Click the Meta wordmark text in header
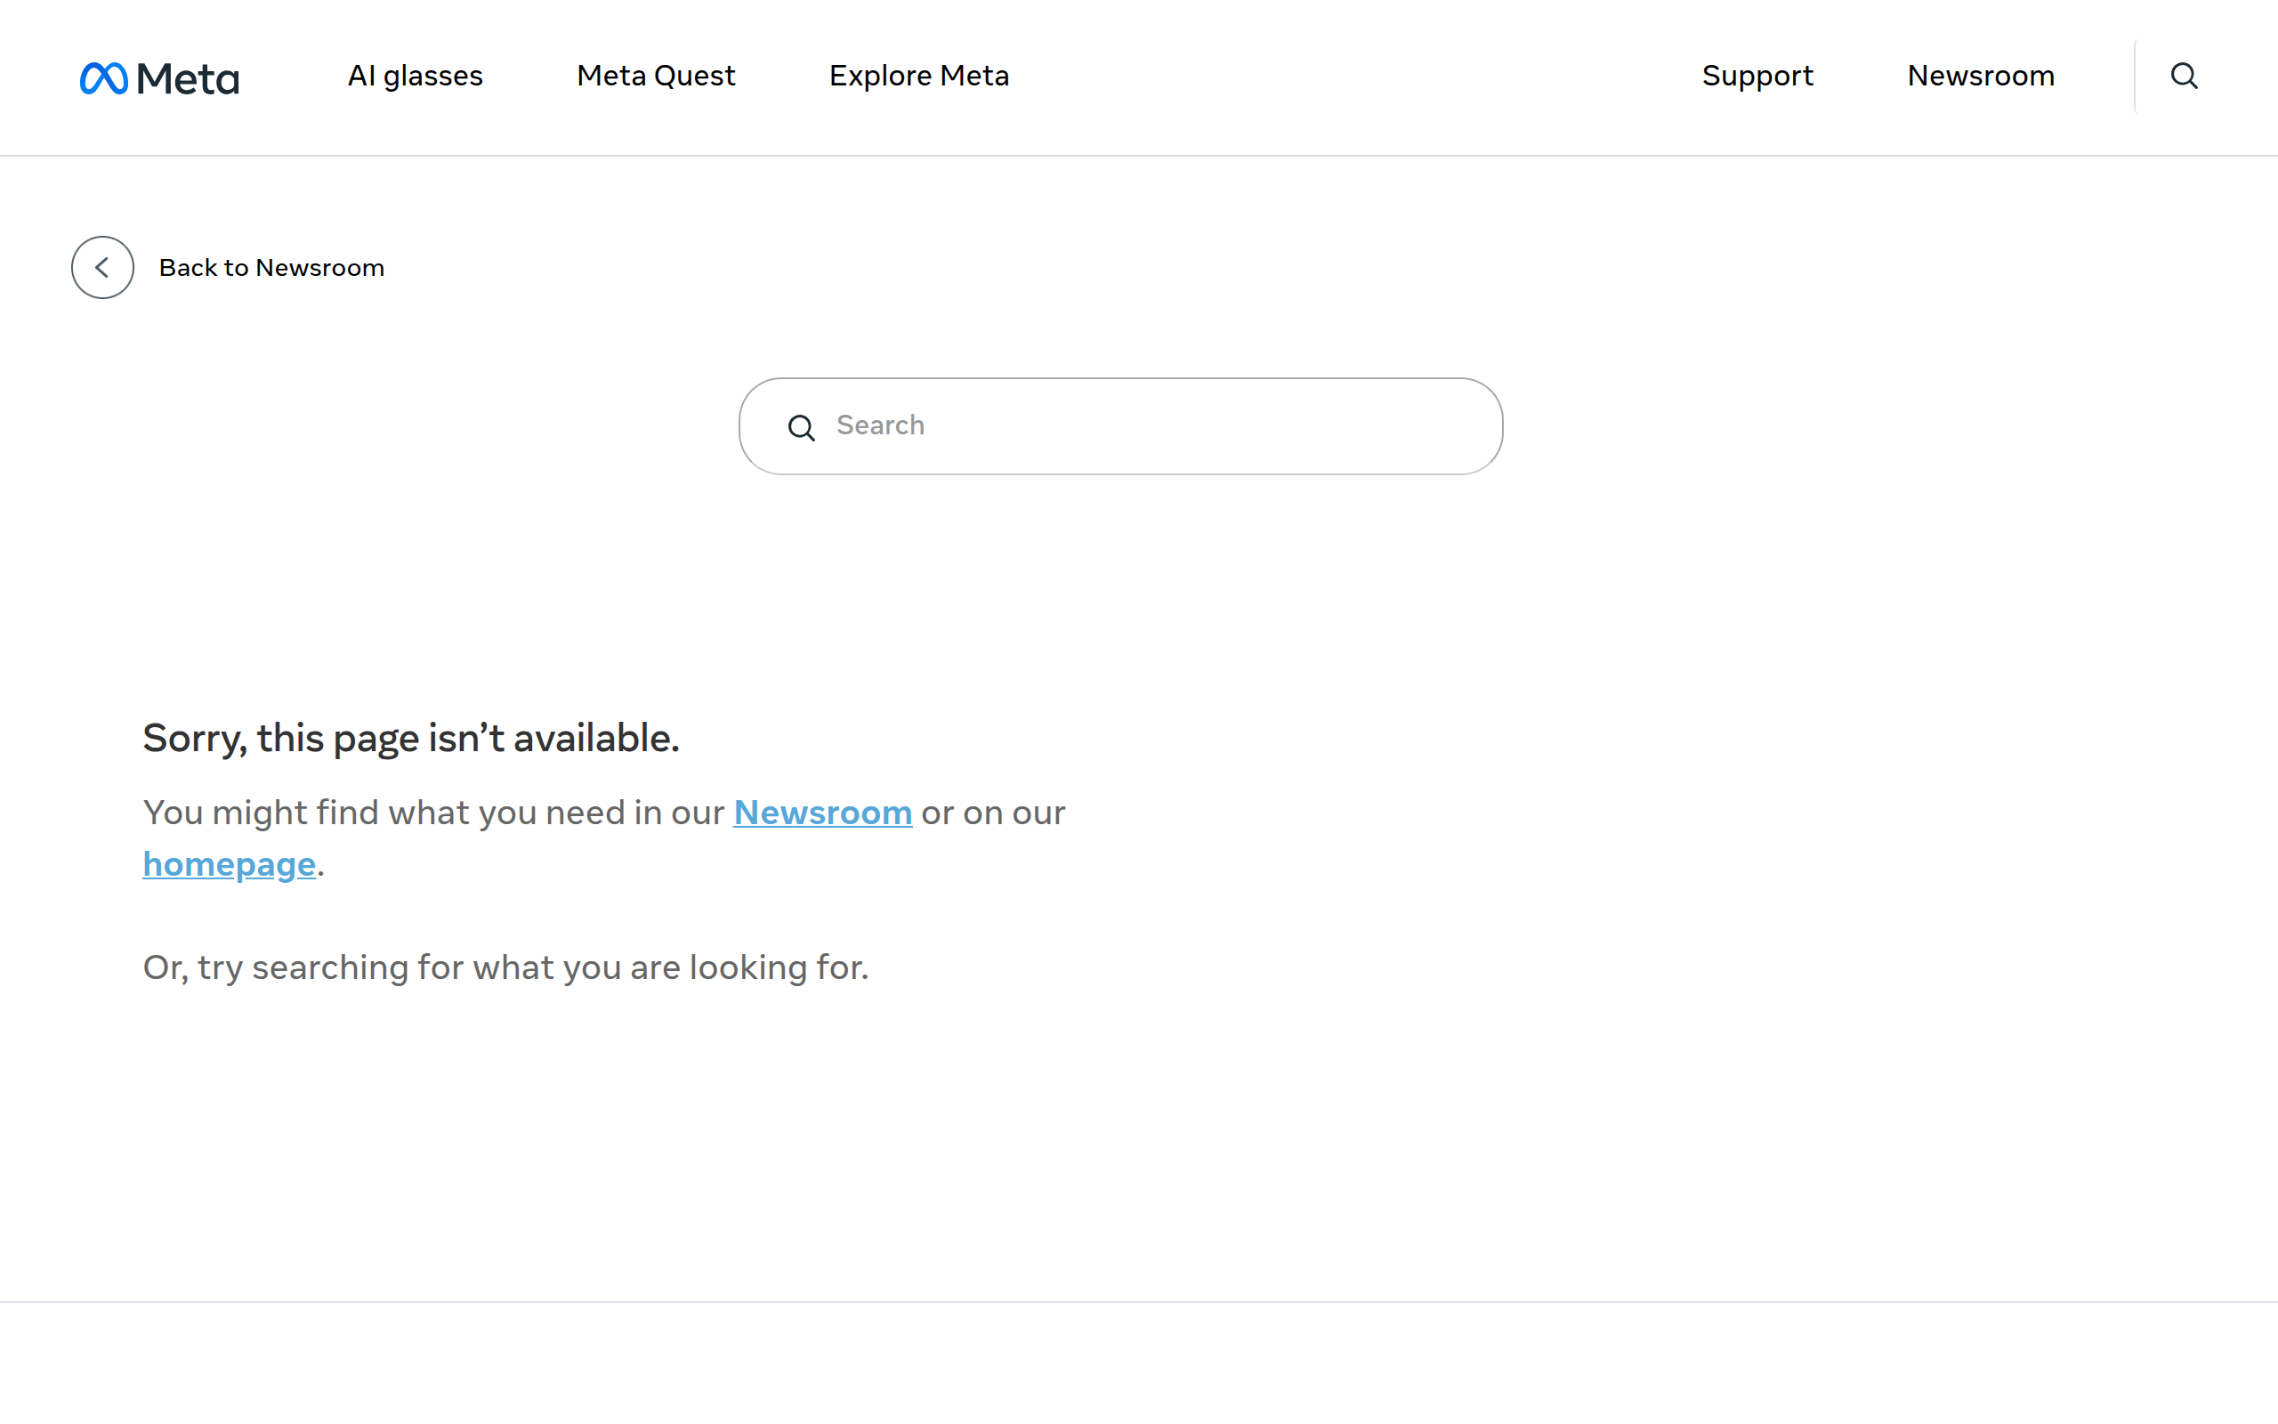 click(189, 78)
